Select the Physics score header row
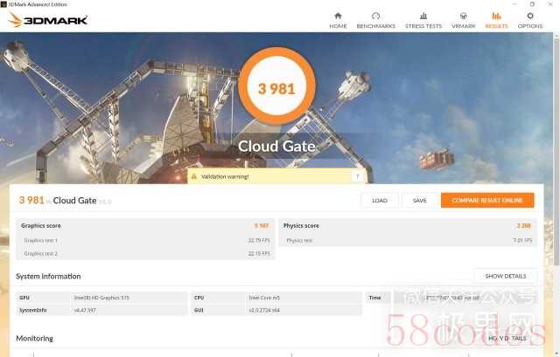560x357 pixels. pos(407,225)
